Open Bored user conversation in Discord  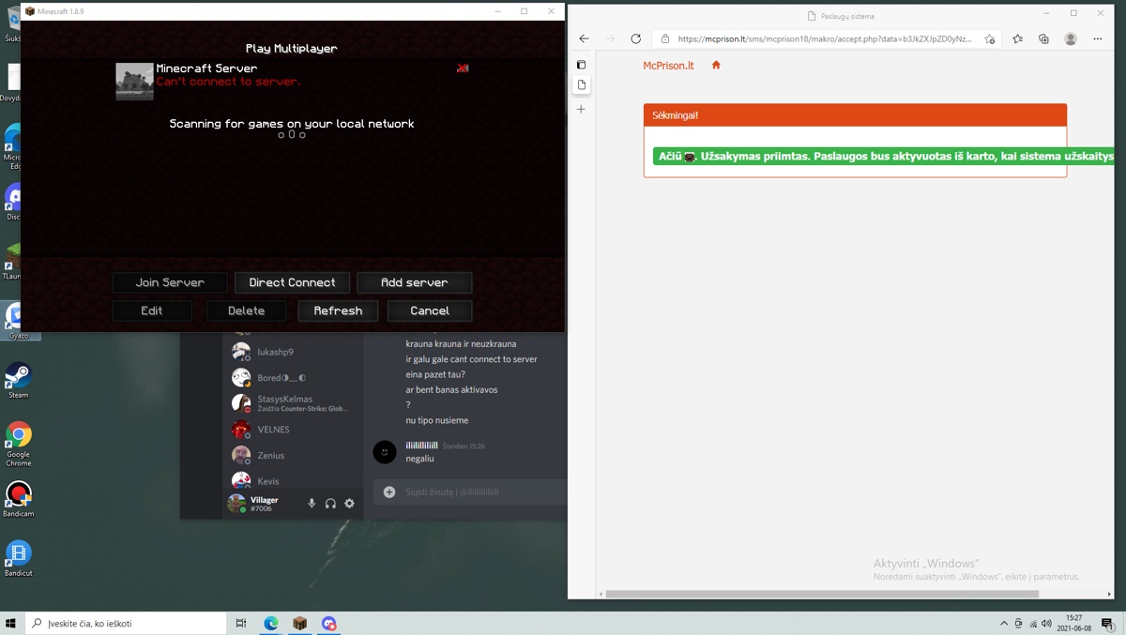[294, 377]
